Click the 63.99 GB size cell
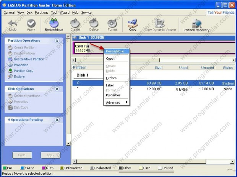The width and height of the screenshot is (237, 177). (154, 83)
